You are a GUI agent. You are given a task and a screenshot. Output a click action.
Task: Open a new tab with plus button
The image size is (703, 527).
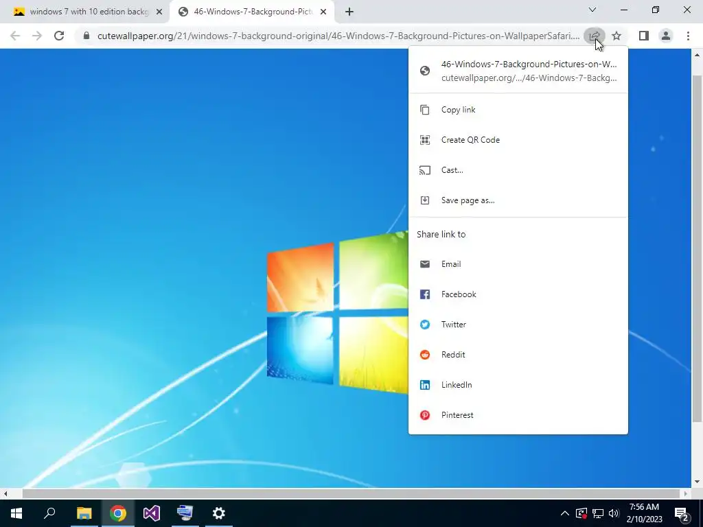(349, 12)
